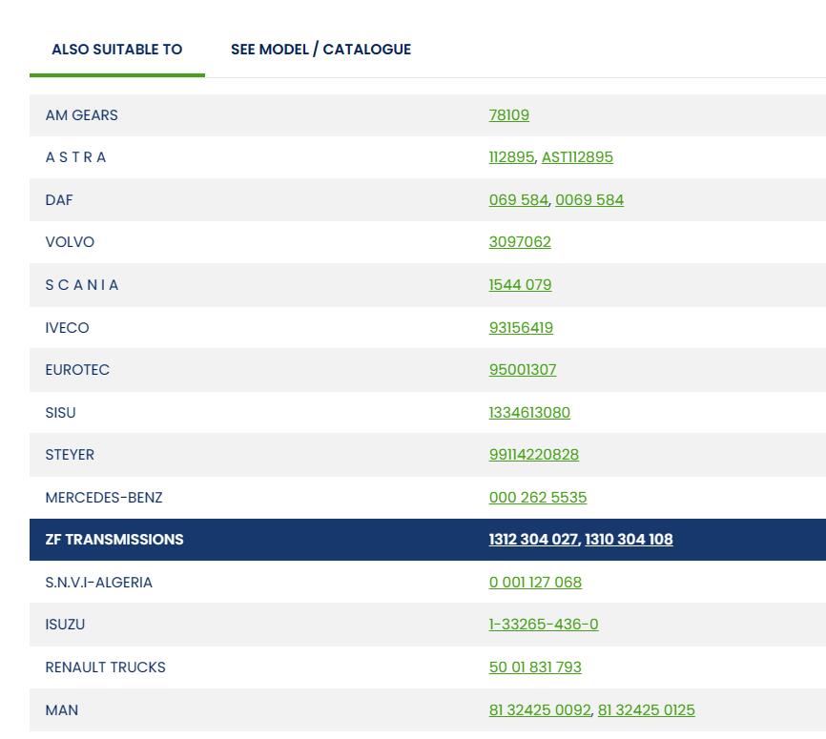Click DAF part number 069 584
Viewport: 826px width, 739px height.
[518, 200]
